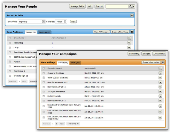Open the 'signed up' activity dropdown
The width and height of the screenshot is (170, 132).
coord(31,22)
